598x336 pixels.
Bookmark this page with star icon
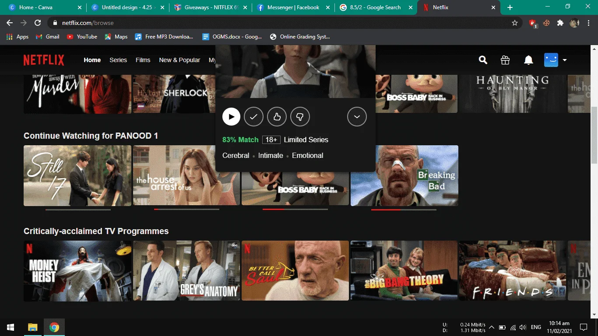pyautogui.click(x=515, y=23)
